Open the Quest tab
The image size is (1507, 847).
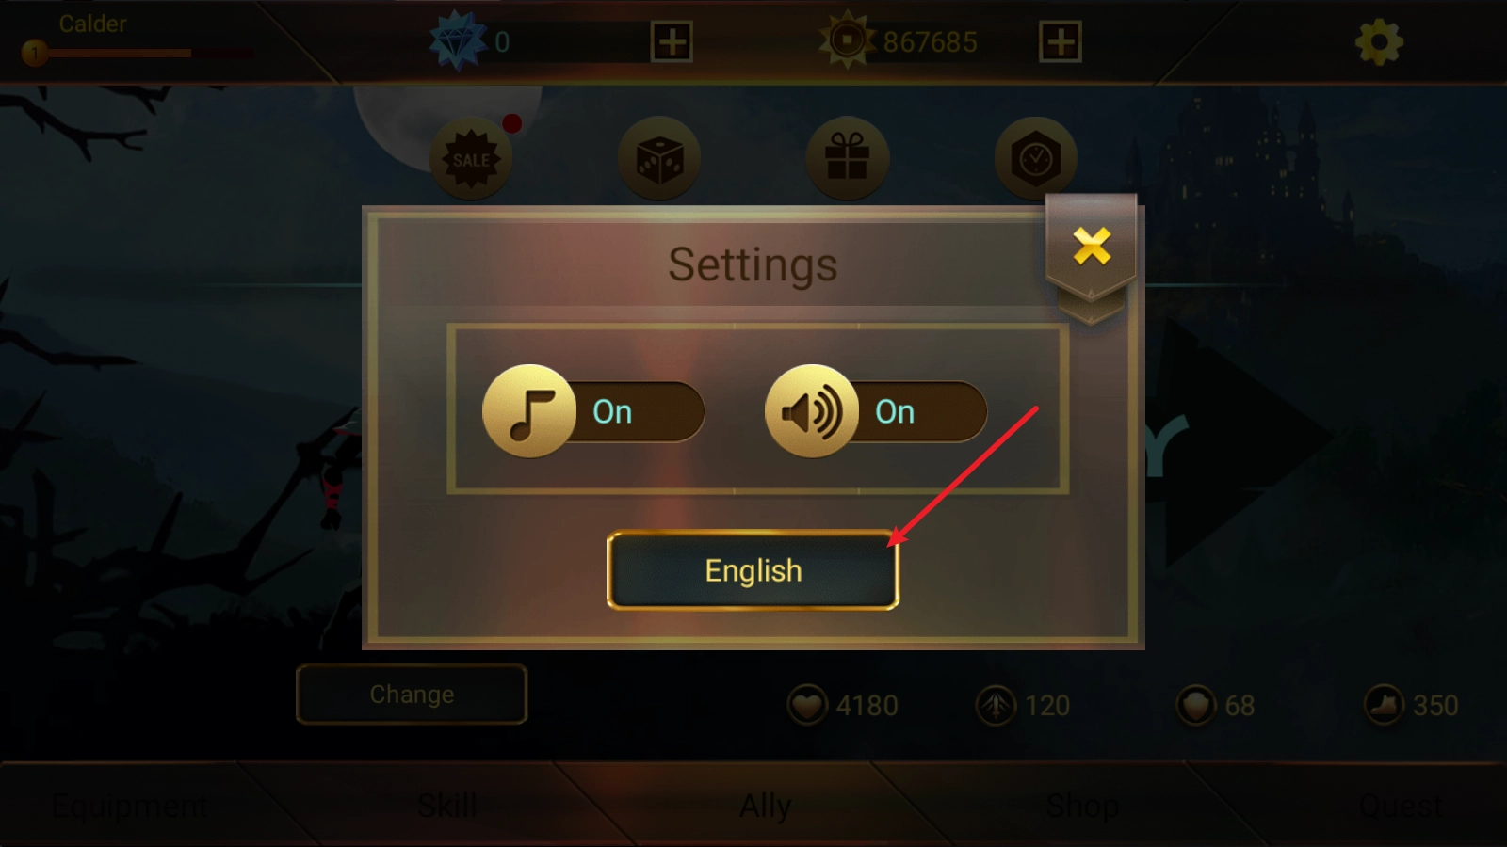pos(1400,807)
